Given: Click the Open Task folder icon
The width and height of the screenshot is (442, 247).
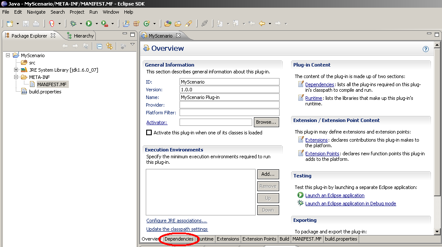Looking at the screenshot, I should click(178, 23).
